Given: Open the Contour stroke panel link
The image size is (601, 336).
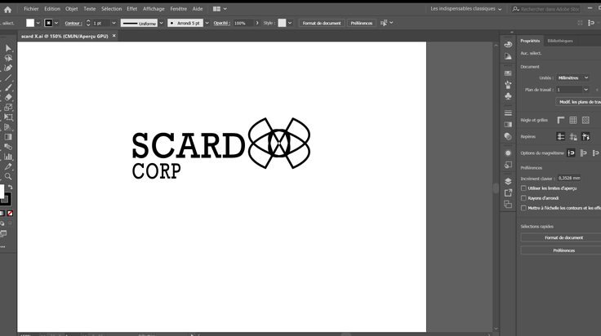Looking at the screenshot, I should 73,23.
